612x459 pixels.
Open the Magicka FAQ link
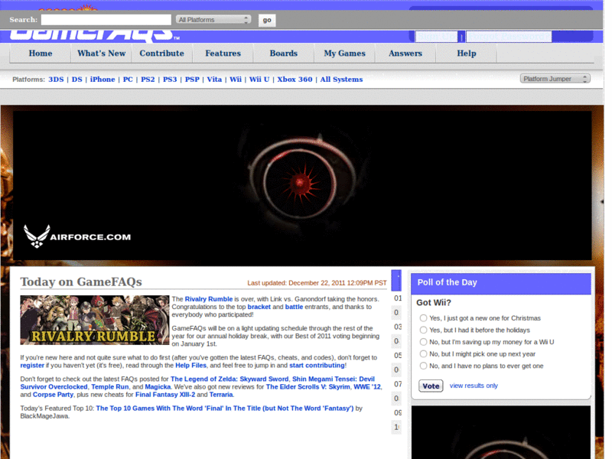click(x=158, y=387)
